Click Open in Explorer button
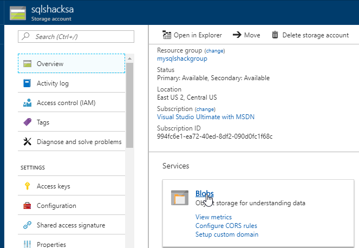This screenshot has height=248, width=359. pos(192,35)
